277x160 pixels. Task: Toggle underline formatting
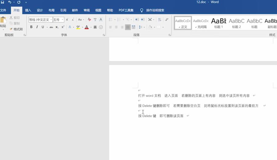click(43, 27)
